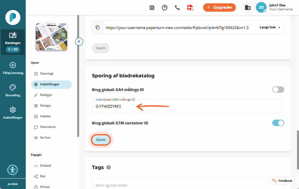
Task: Click the Individuelt GA4 målings-ID field
Action: [x=187, y=106]
